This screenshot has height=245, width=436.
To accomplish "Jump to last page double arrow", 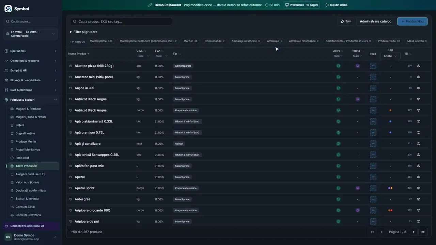I will [x=423, y=232].
